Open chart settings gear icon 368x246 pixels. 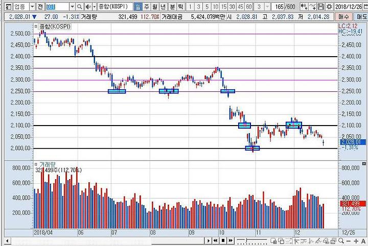pos(329,7)
